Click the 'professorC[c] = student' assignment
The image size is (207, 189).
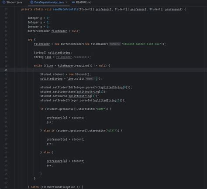click(66, 118)
